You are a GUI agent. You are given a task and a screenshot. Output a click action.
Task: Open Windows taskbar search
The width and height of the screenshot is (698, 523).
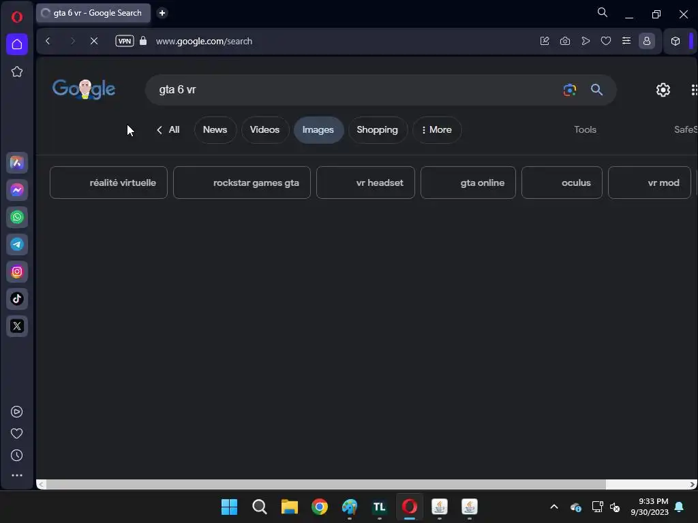(x=260, y=507)
